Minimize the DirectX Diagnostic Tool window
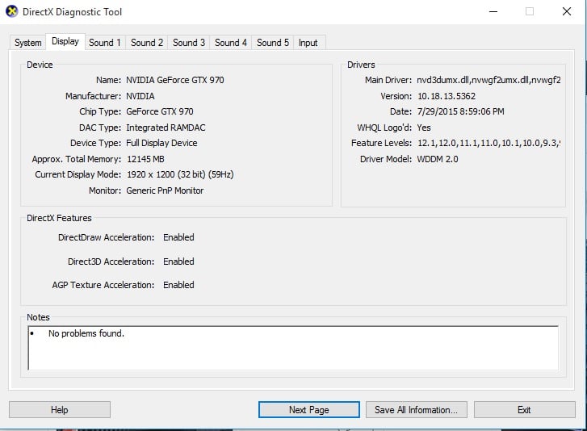Screen dimensions: 587x431 [x=493, y=11]
